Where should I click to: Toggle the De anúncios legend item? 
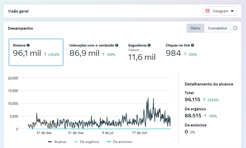click(119, 142)
